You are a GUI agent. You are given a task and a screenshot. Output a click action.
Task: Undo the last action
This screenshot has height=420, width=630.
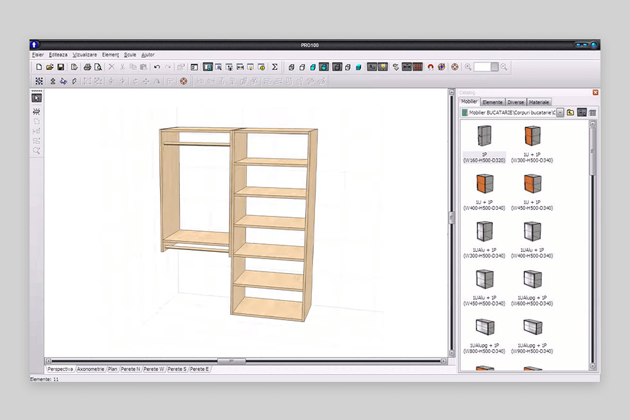(x=157, y=67)
